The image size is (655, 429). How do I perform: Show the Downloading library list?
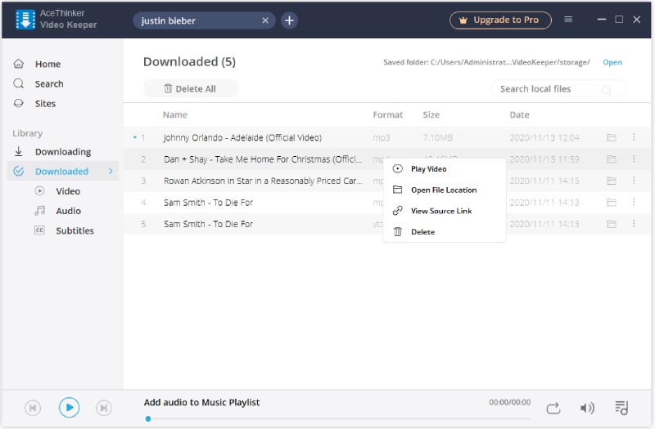point(63,152)
